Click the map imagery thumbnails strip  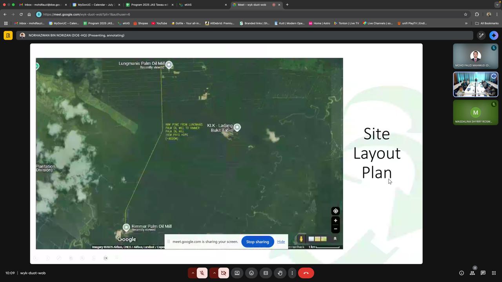point(317,239)
